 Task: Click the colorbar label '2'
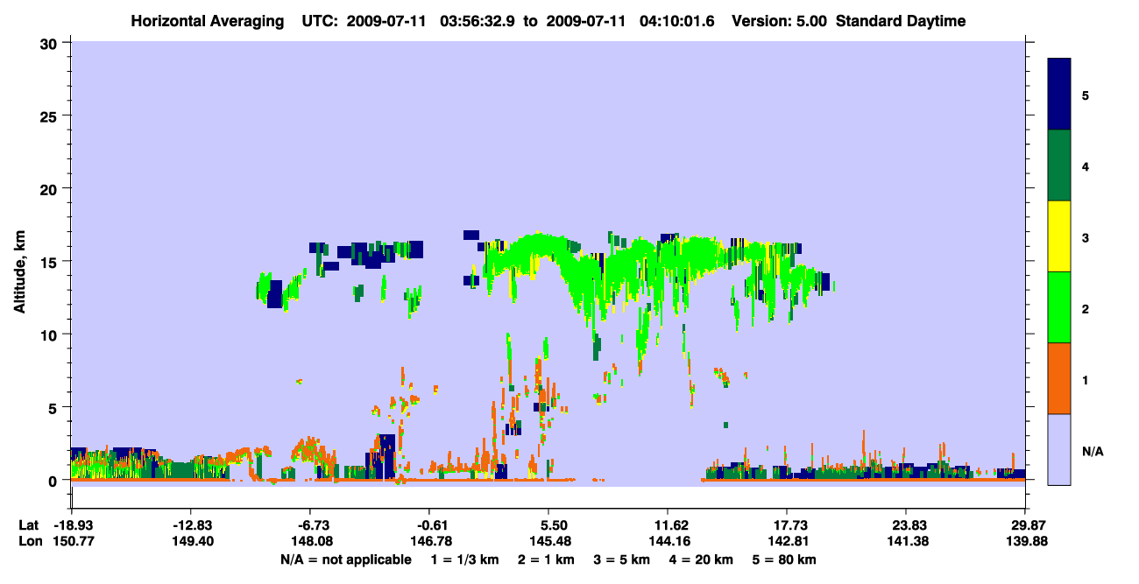[x=1086, y=308]
